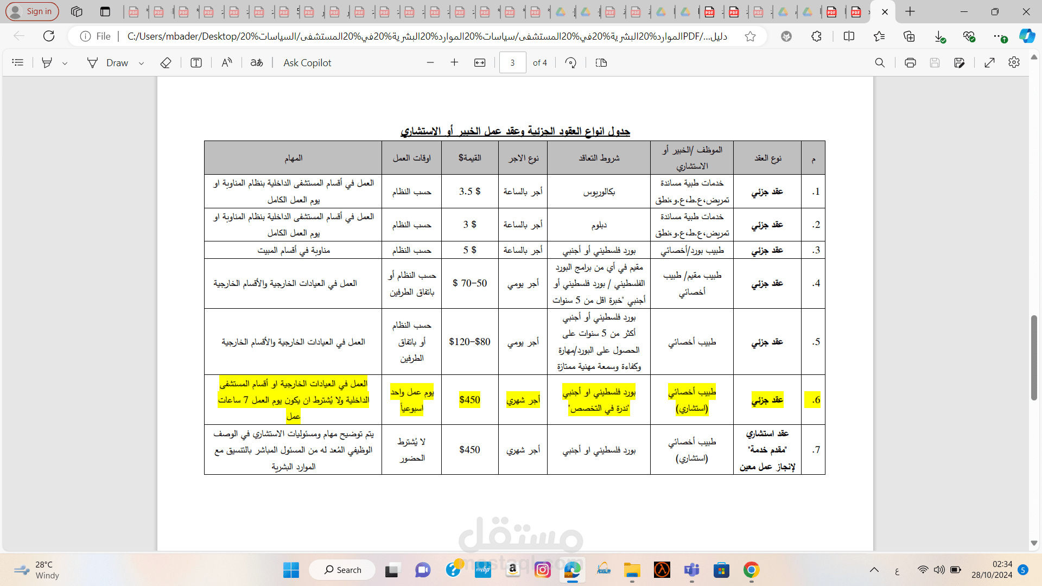Add this page to favorites star

(x=750, y=36)
